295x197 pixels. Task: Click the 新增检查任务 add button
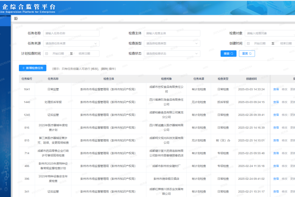coord(33,68)
